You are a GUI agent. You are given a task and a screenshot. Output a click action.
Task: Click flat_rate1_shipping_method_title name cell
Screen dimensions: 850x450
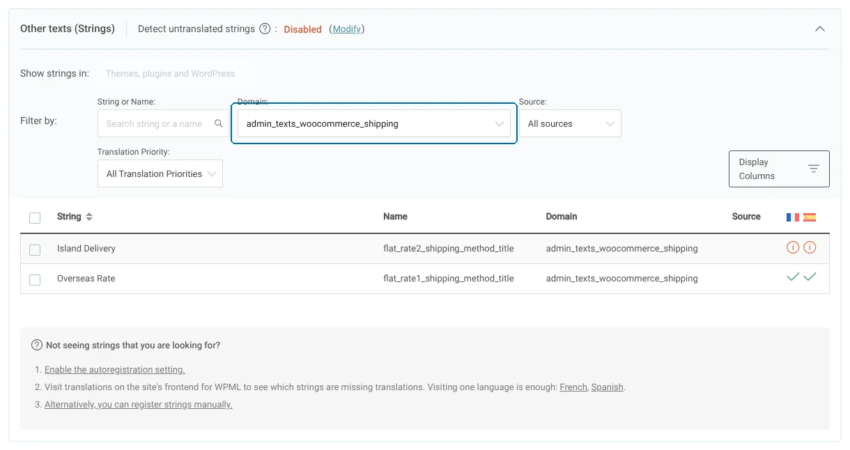449,278
